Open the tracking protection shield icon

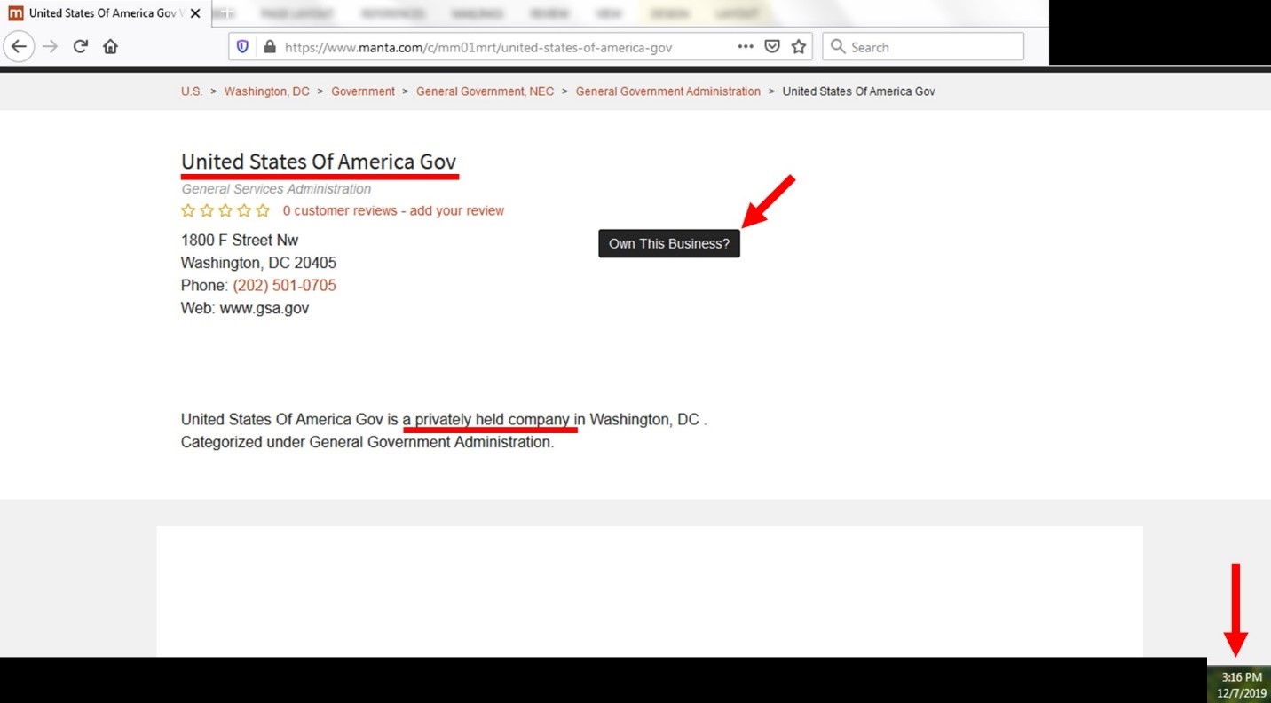243,47
